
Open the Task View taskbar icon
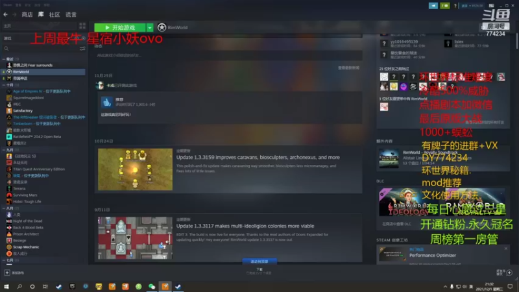point(45,286)
